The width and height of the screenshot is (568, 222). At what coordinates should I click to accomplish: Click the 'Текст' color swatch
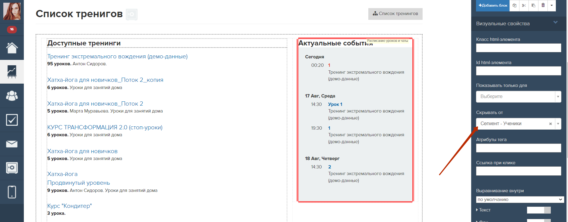tap(538, 210)
